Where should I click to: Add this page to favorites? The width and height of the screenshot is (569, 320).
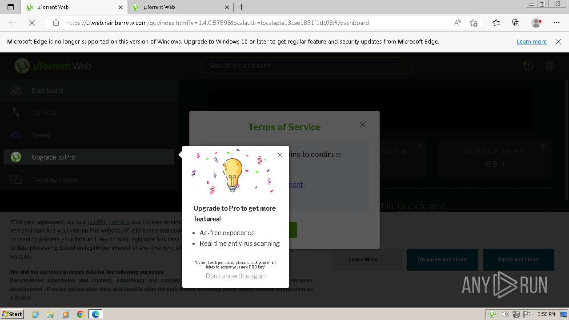tap(473, 23)
